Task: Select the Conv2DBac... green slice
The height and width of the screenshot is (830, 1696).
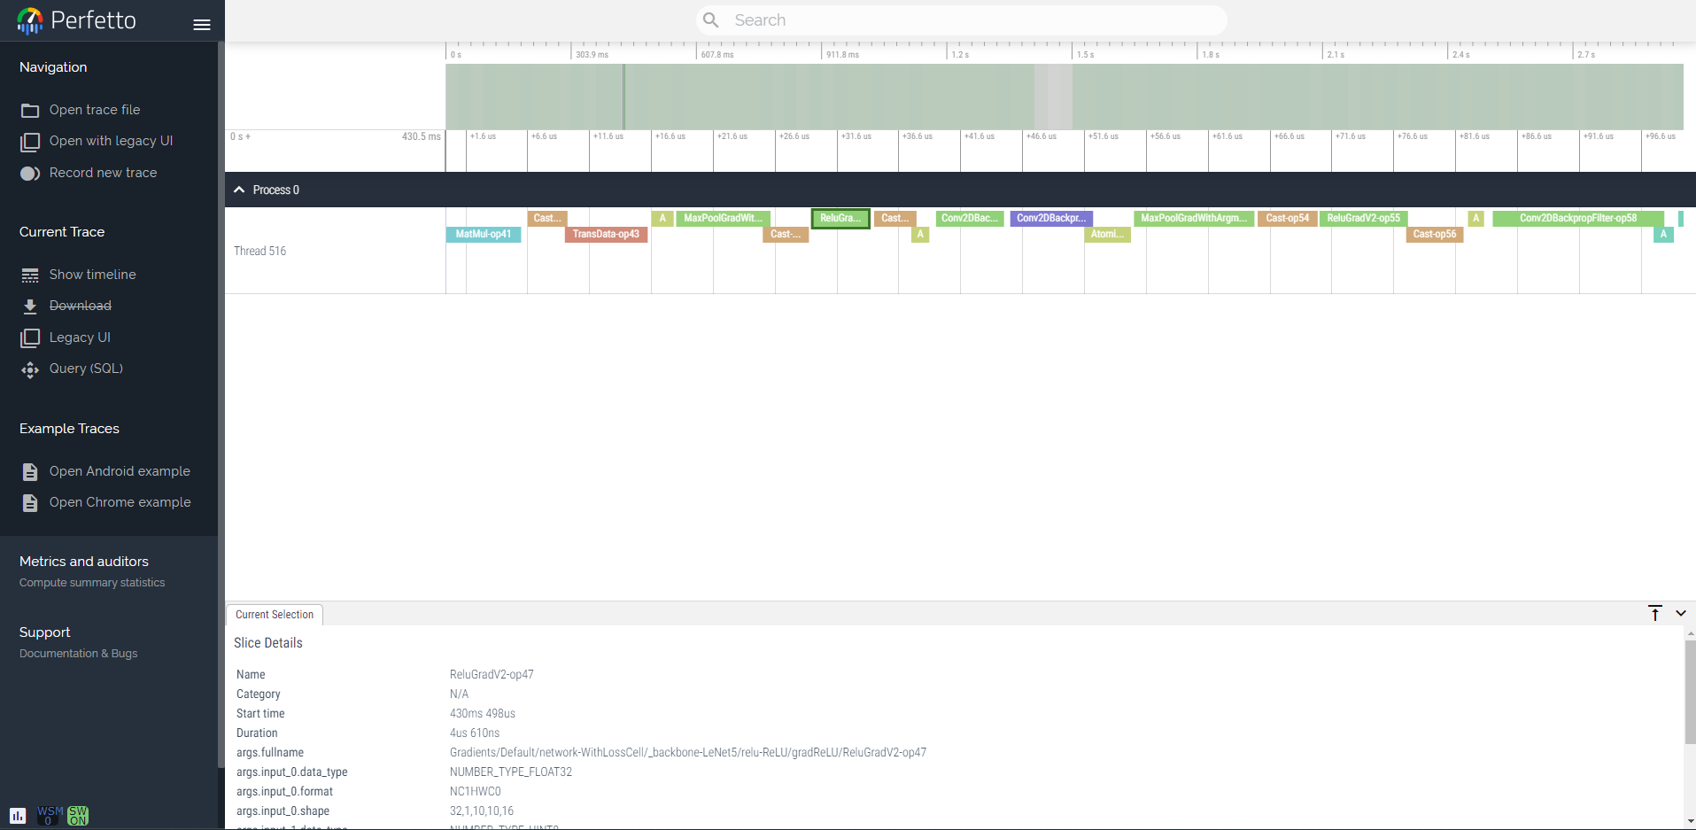Action: click(x=970, y=219)
